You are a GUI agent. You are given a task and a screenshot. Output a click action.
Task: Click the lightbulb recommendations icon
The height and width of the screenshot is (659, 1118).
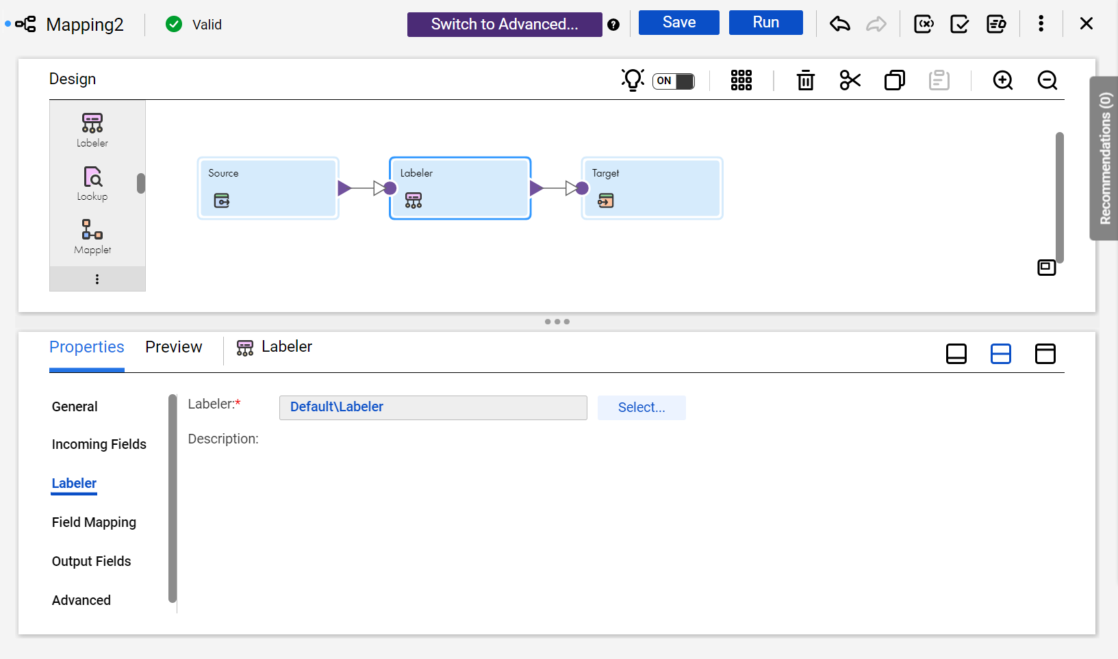pos(633,80)
